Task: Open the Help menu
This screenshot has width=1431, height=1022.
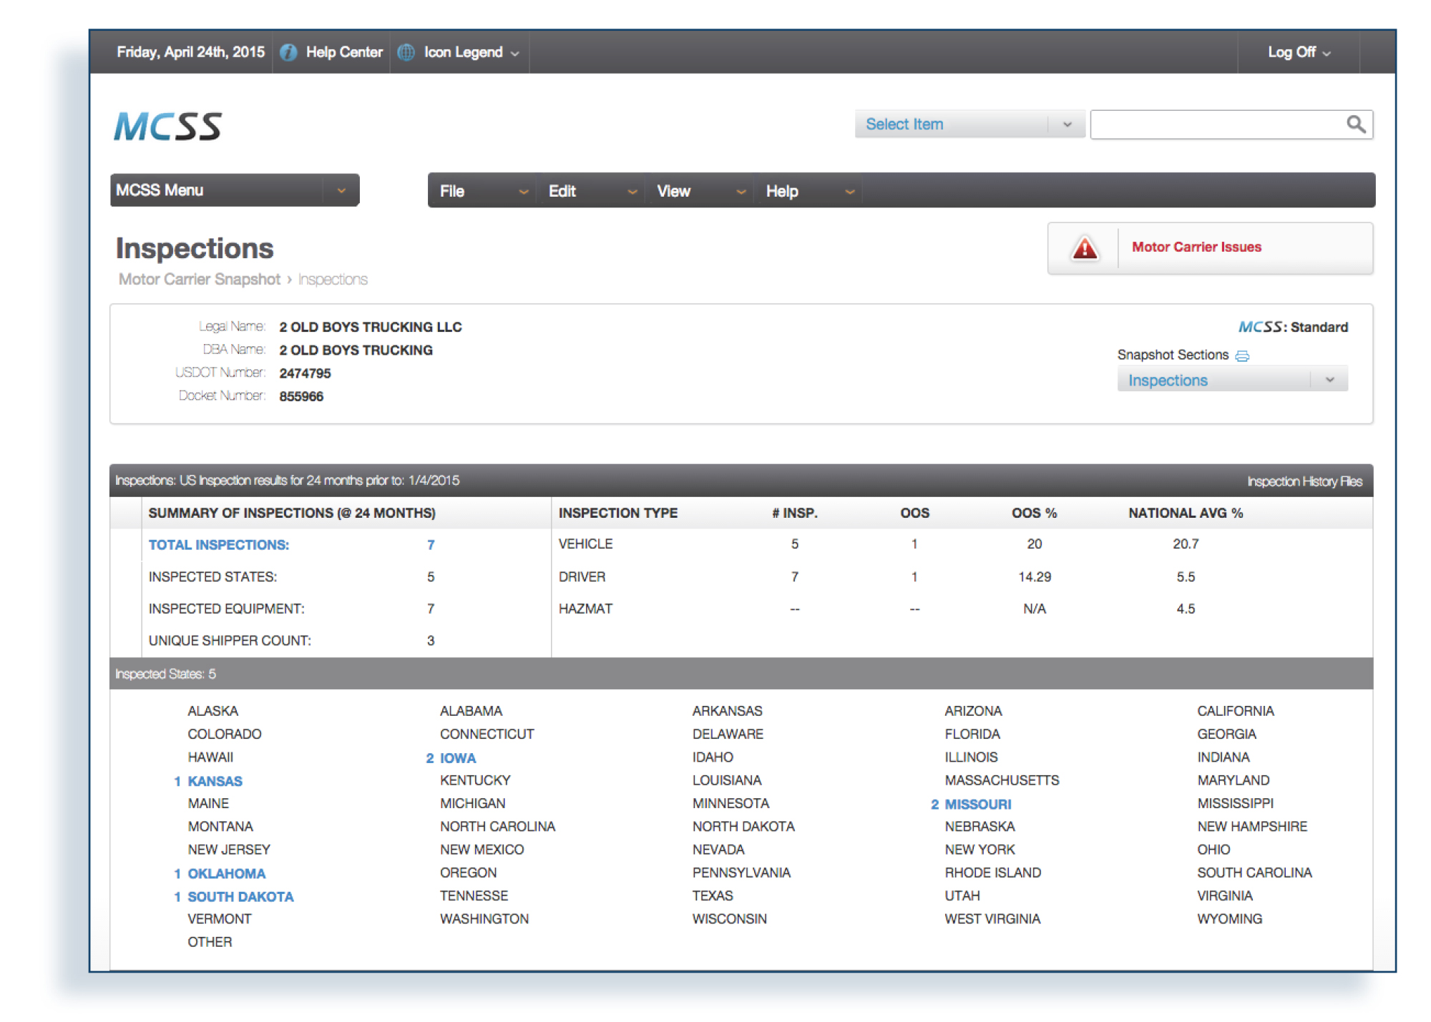Action: click(x=809, y=192)
